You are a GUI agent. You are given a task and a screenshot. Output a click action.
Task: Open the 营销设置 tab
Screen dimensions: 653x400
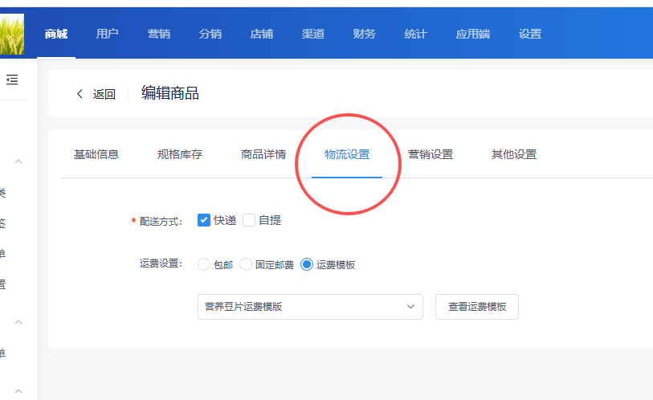431,154
